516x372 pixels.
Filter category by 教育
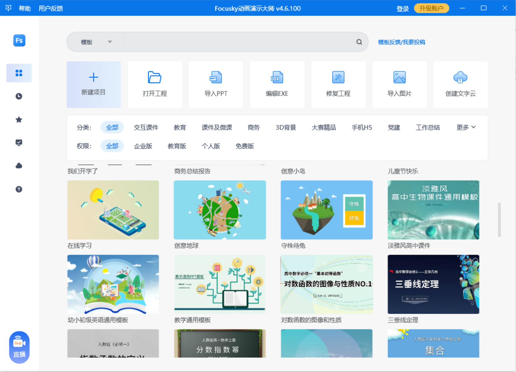pos(180,127)
